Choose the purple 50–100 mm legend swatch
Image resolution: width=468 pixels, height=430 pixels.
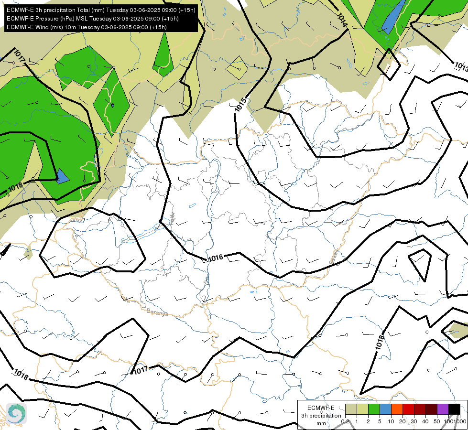pos(443,409)
